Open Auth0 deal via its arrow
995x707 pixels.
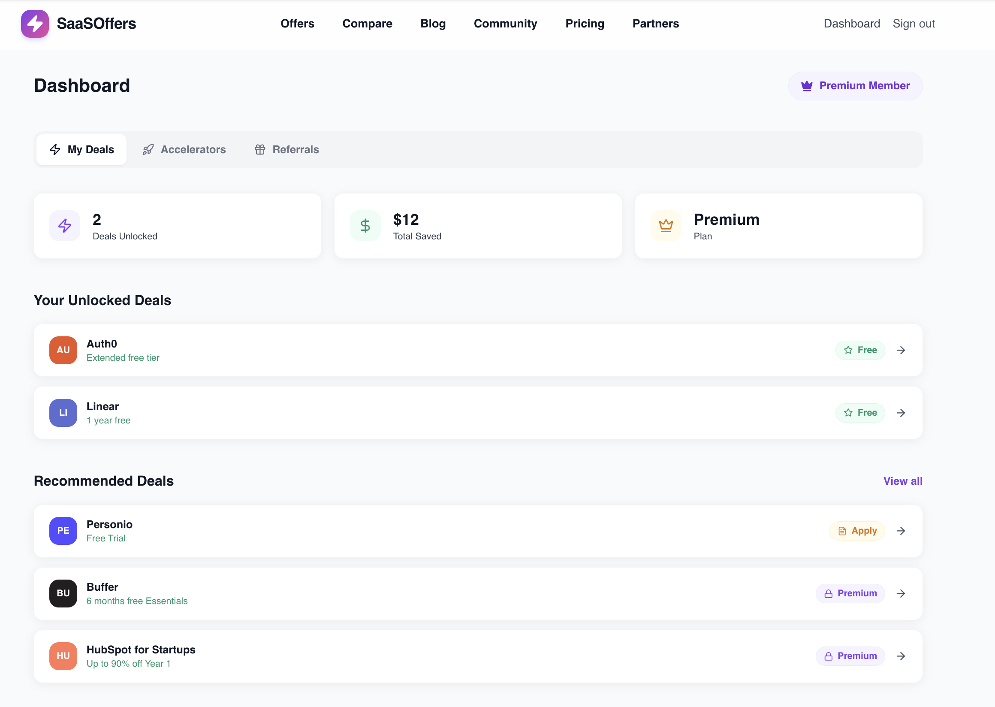(x=901, y=350)
